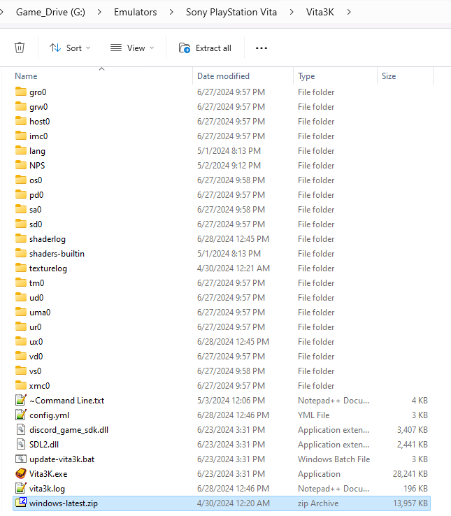This screenshot has width=451, height=516.
Task: Click date 5/3/2024 12:06 PM cell
Action: (x=233, y=401)
